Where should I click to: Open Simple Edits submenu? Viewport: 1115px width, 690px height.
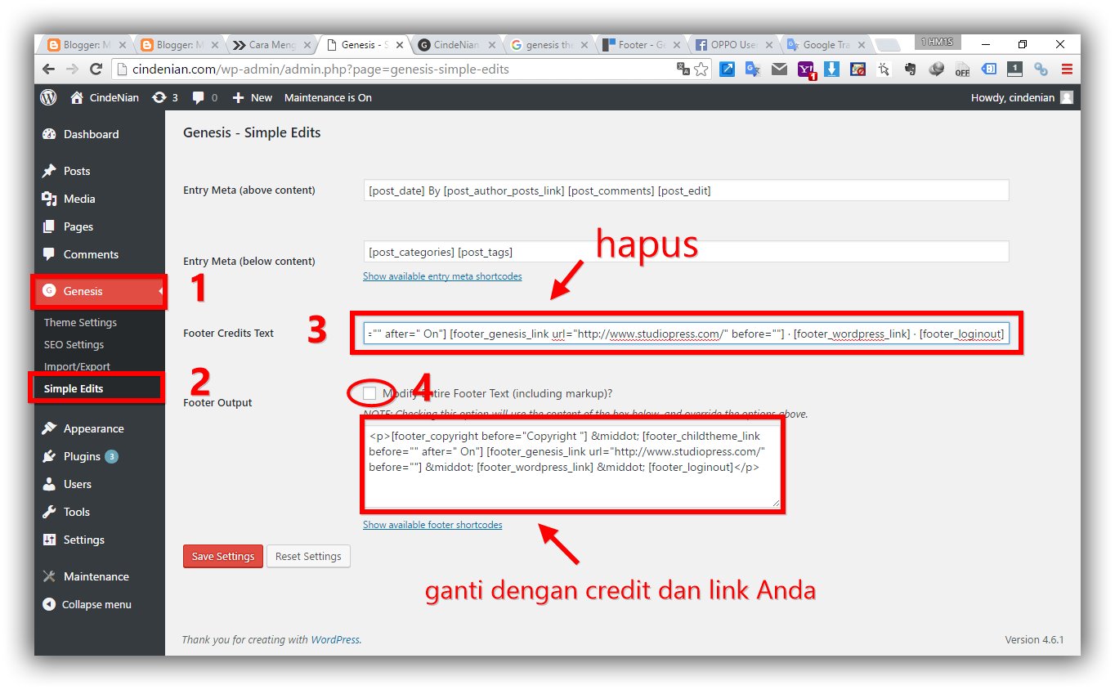(x=74, y=388)
